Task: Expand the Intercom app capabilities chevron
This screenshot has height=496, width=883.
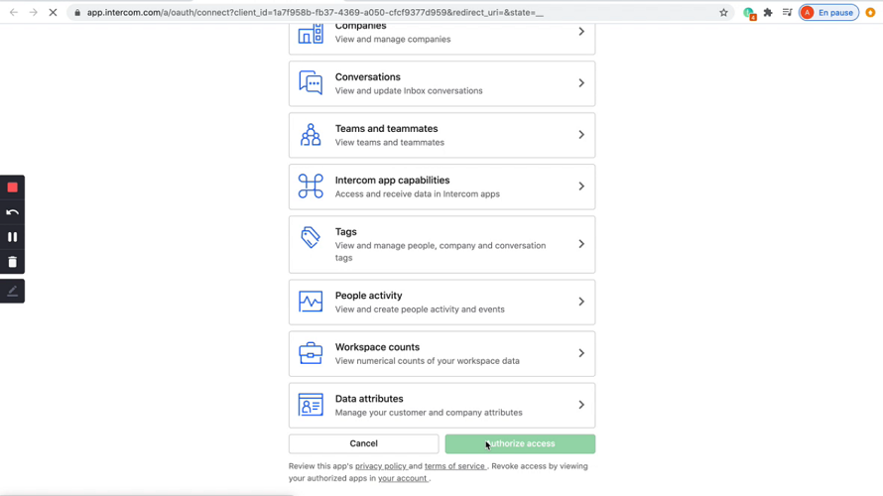Action: click(581, 186)
